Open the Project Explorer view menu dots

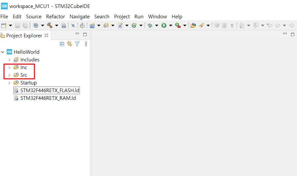(86, 44)
